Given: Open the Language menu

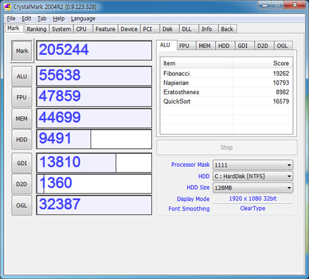Looking at the screenshot, I should [x=83, y=19].
